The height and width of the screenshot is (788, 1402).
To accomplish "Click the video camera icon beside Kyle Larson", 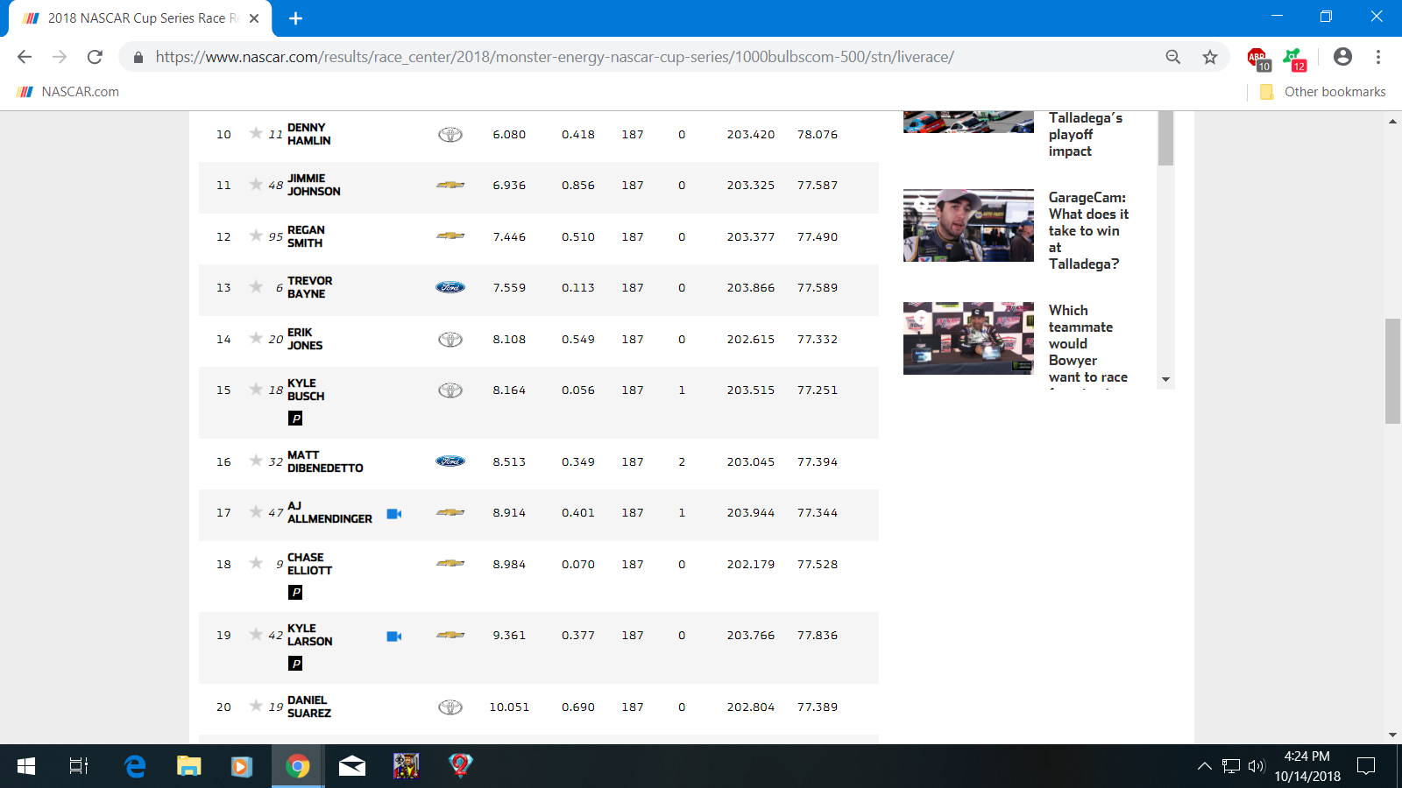I will tap(393, 637).
